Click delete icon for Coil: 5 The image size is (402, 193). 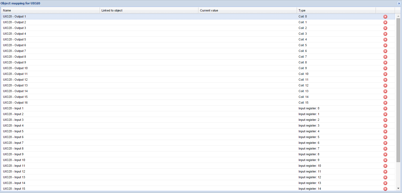tap(385, 45)
